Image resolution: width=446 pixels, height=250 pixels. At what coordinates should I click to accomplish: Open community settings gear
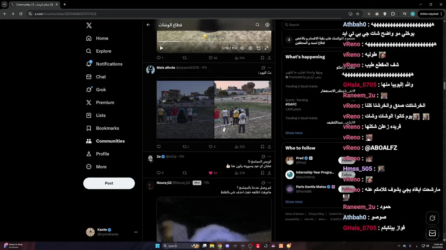267,25
